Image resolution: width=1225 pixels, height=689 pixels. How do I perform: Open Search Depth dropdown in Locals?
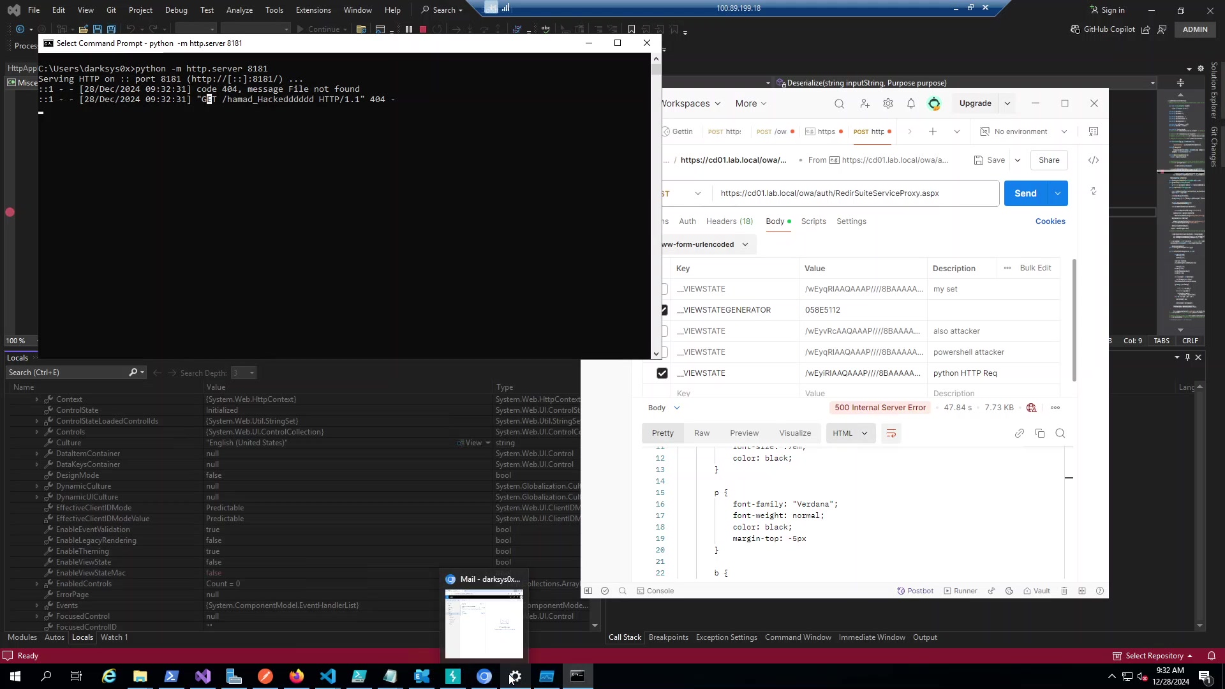pos(243,373)
